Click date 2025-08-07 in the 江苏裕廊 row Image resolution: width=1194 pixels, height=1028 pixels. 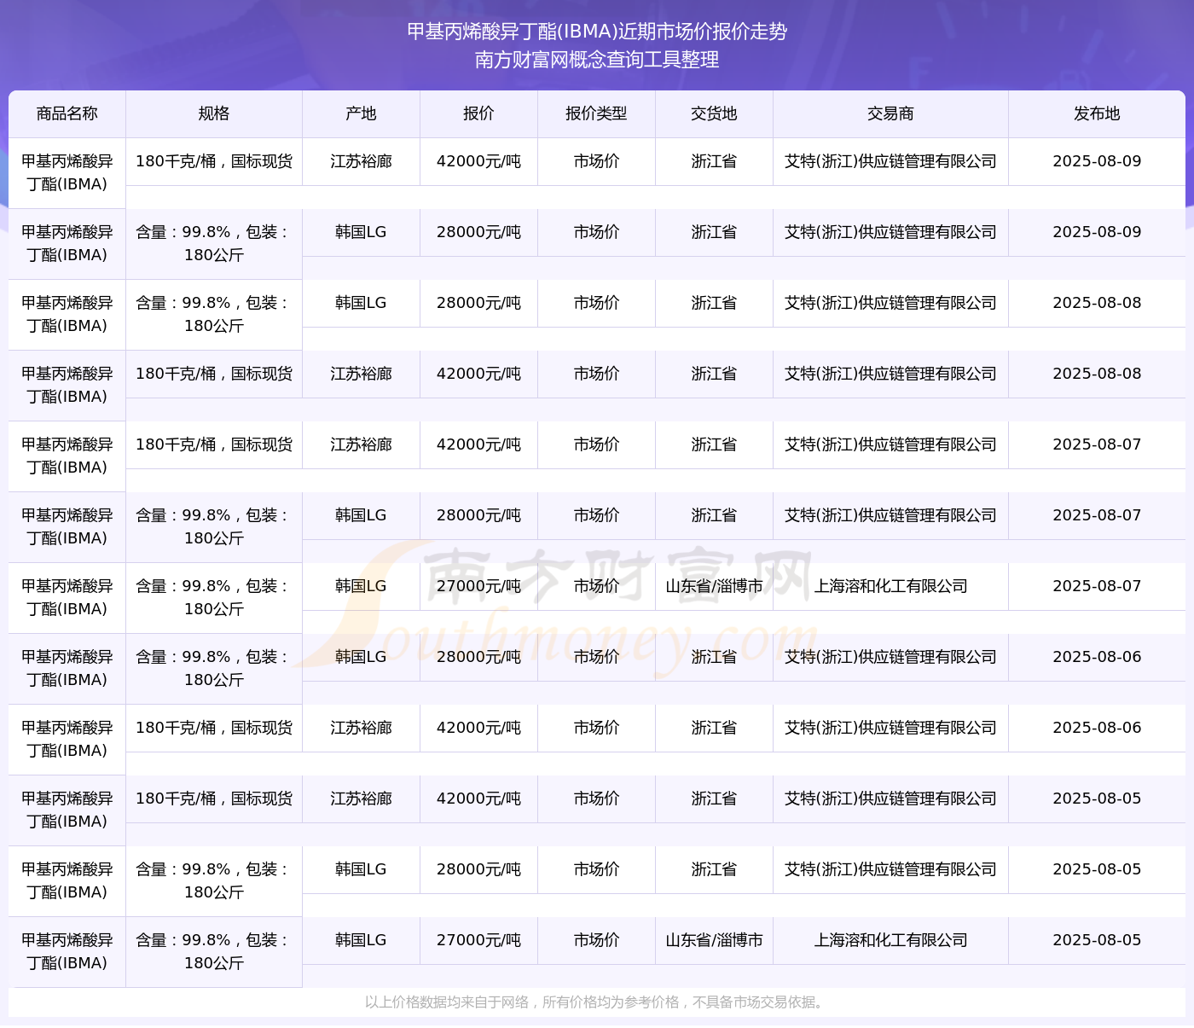pyautogui.click(x=1097, y=444)
